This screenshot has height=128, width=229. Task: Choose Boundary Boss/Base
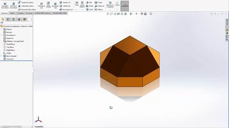tap(27, 10)
